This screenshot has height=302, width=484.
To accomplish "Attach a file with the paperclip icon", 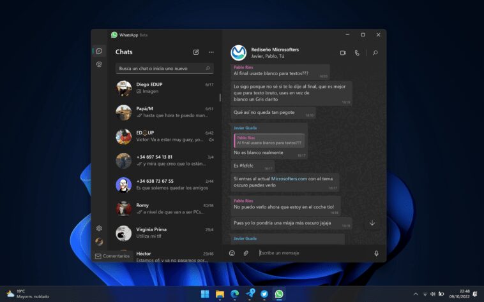I will [246, 253].
